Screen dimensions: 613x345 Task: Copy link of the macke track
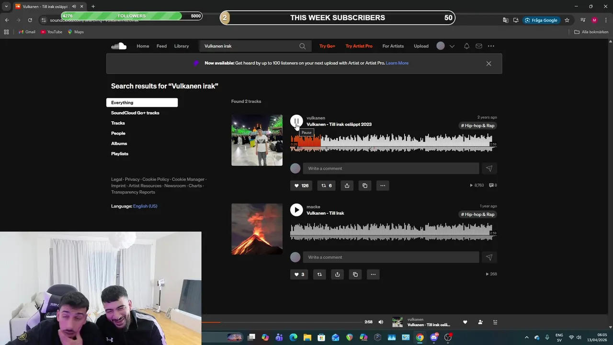coord(355,275)
